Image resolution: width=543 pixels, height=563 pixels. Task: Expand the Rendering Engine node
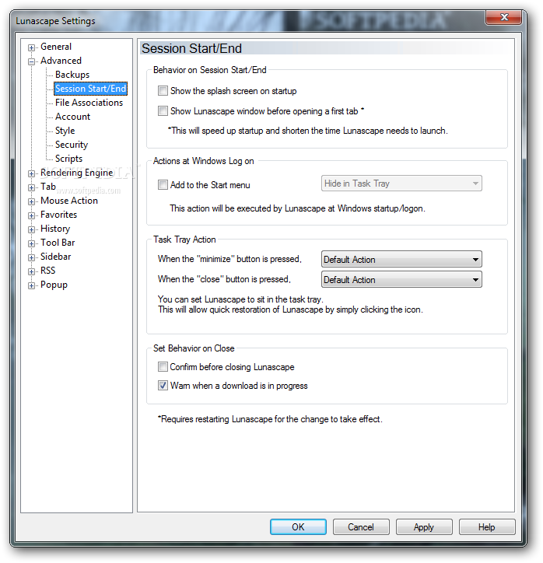click(32, 173)
